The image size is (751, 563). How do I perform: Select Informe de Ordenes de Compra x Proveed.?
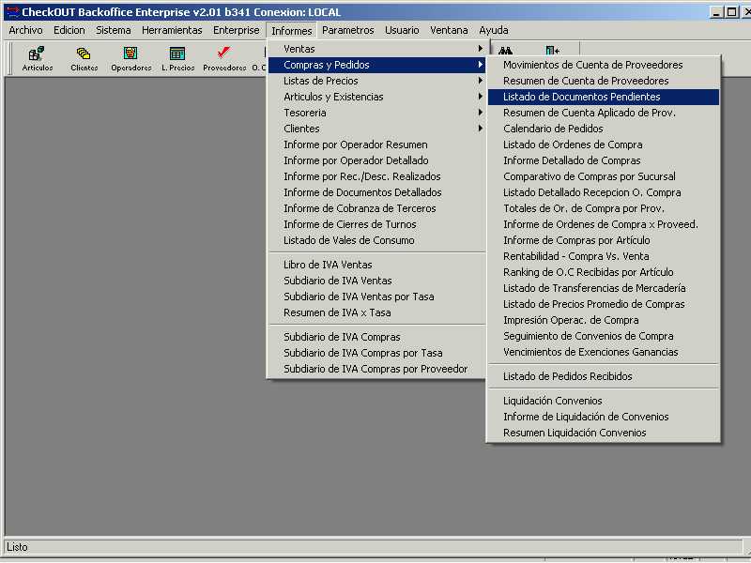[x=603, y=224]
